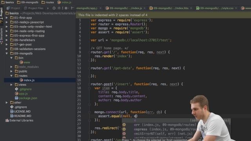Switch to the 09-mongodb/.../style.css editor tab

[x=215, y=8]
